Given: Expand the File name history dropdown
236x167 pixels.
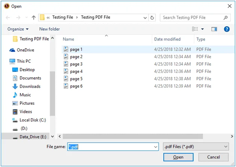Looking at the screenshot, I should (156, 147).
